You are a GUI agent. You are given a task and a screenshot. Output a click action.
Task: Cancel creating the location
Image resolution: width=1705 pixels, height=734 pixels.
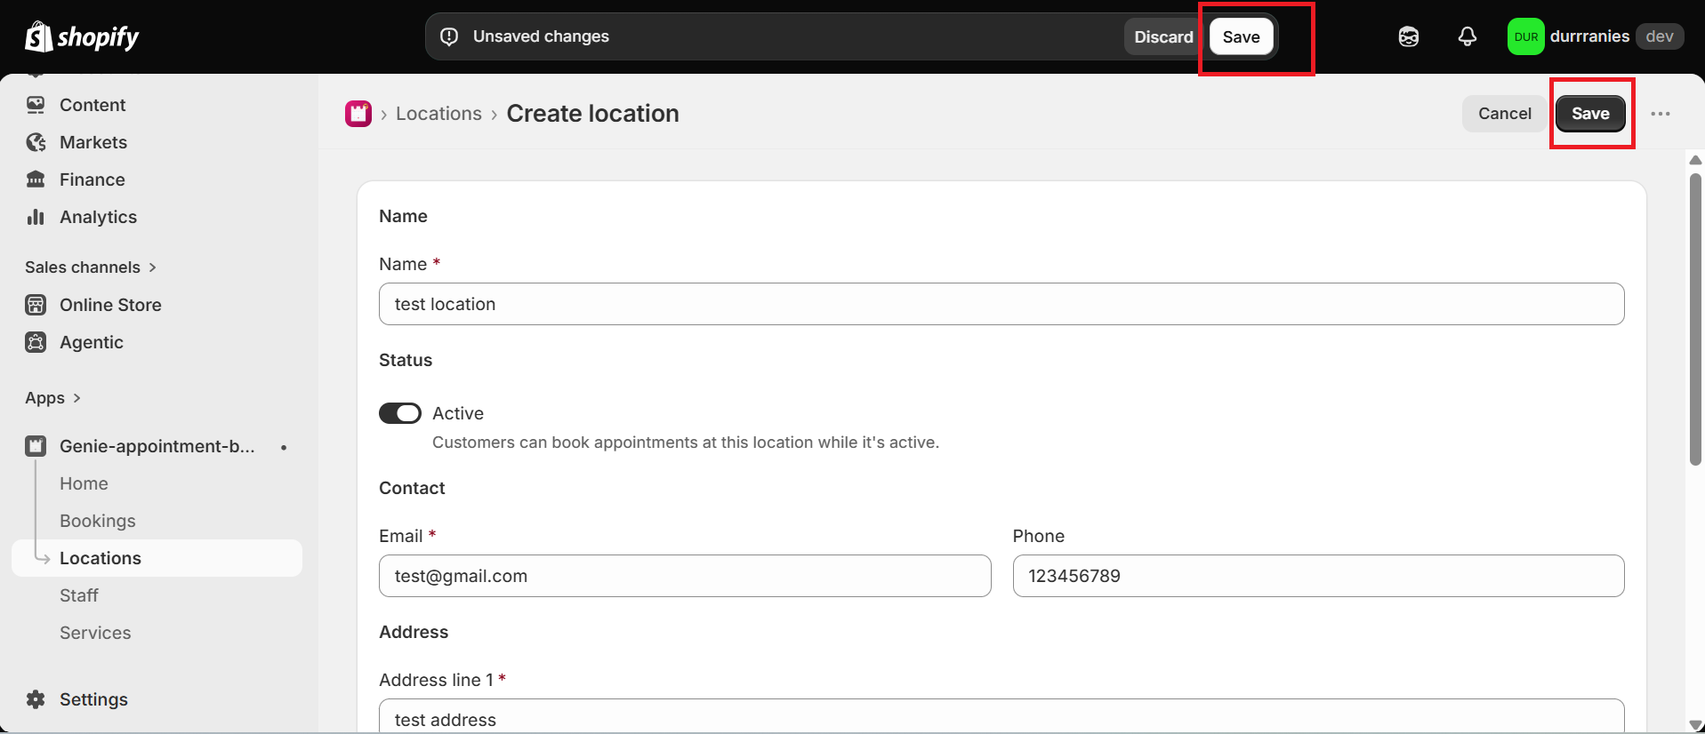(x=1505, y=114)
